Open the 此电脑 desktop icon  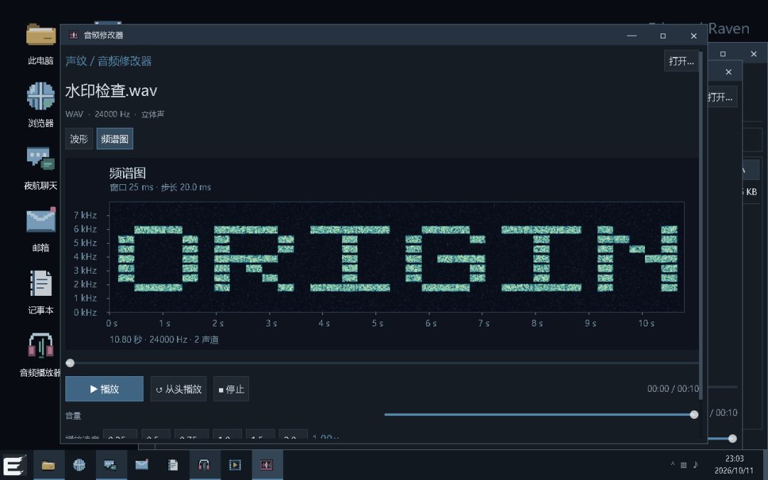pyautogui.click(x=41, y=44)
